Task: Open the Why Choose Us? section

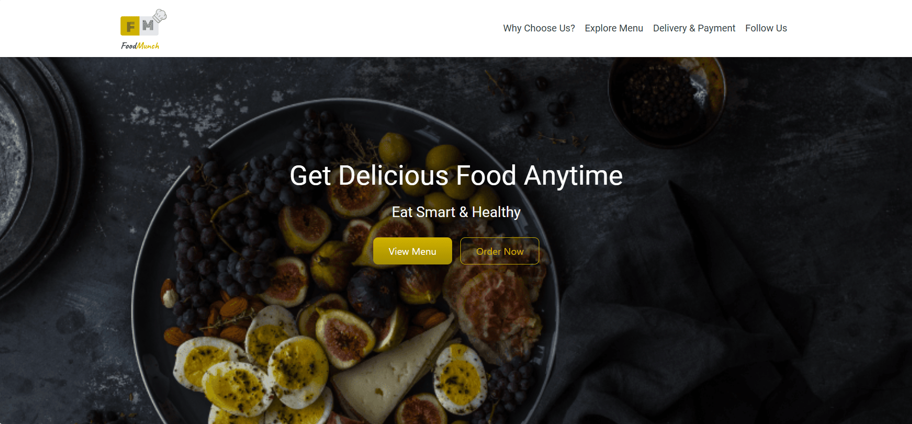Action: [x=539, y=28]
